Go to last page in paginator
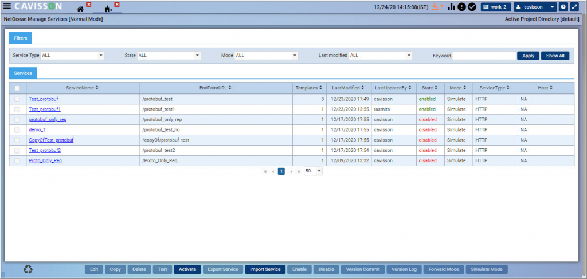This screenshot has height=279, width=587. tap(299, 171)
